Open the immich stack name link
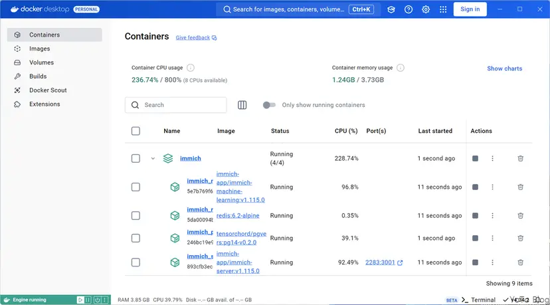This screenshot has width=550, height=305. pos(191,158)
